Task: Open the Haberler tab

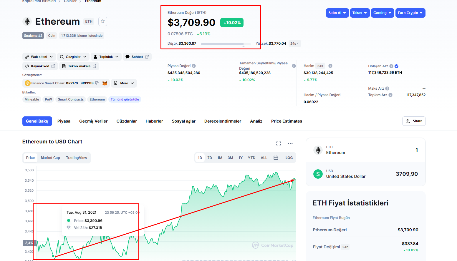Action: pos(154,121)
